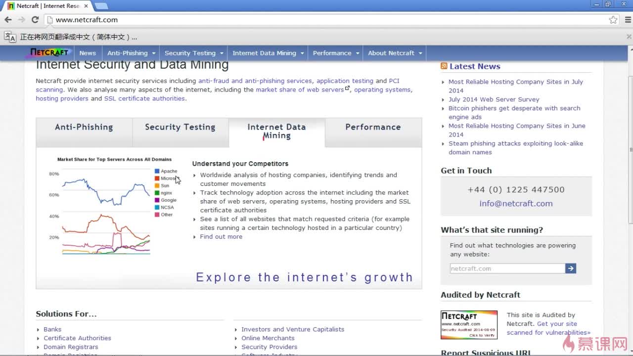Open the application testing link

coord(345,81)
